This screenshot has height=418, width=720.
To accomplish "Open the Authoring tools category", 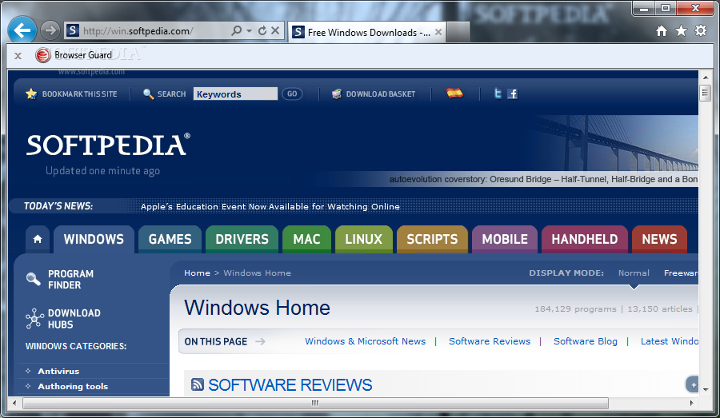I will 73,386.
